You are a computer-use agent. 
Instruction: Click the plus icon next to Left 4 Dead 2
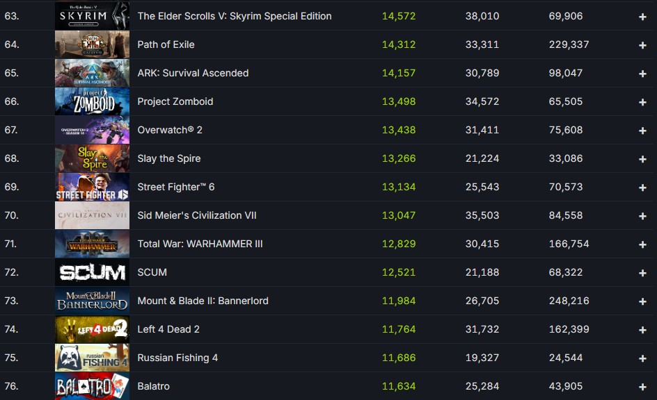coord(642,330)
